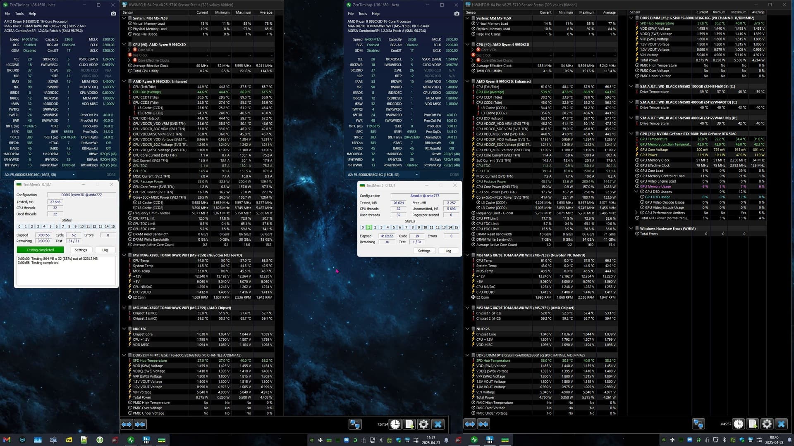Collapse S.M.A.R.T. WD_BLACK SN850X 1000GB section
The width and height of the screenshot is (794, 446).
[x=631, y=86]
